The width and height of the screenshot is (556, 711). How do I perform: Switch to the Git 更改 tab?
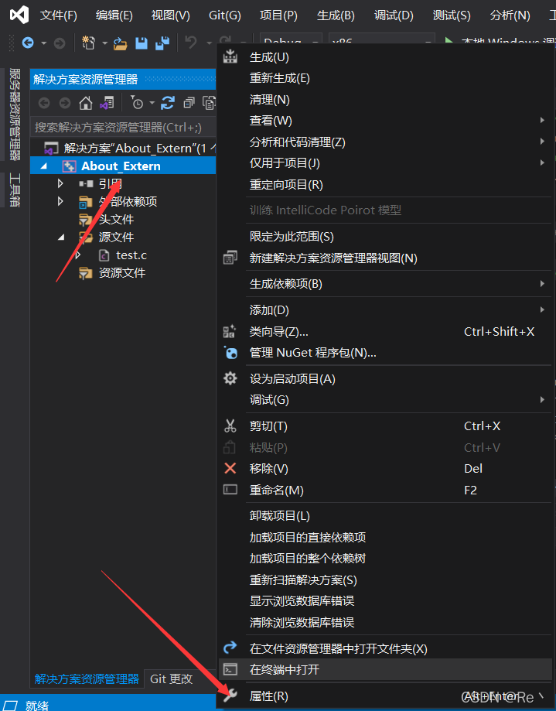[172, 679]
